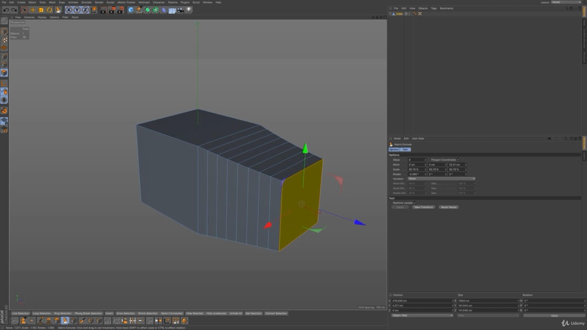Toggle the Polygon Coordinates checkbox

tap(458, 159)
